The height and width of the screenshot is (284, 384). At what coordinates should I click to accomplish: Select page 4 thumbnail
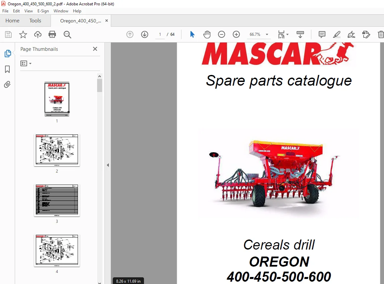point(57,250)
